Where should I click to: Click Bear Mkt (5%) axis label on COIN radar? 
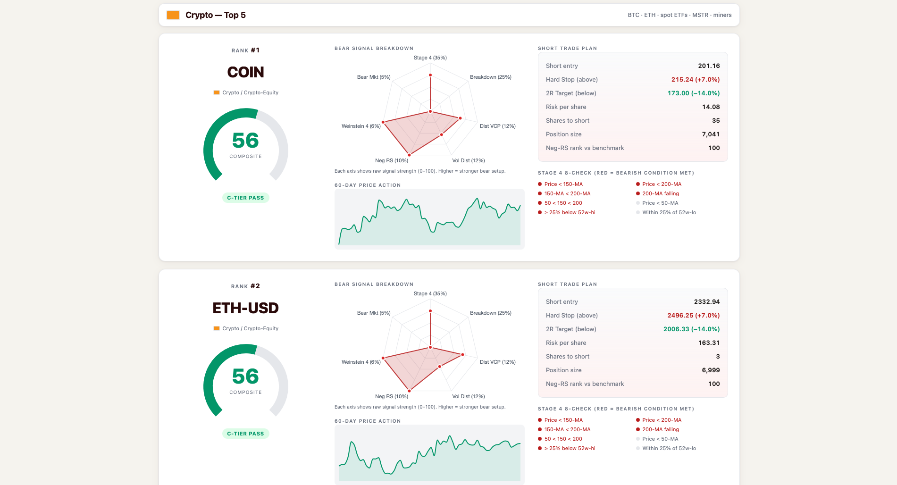(374, 77)
